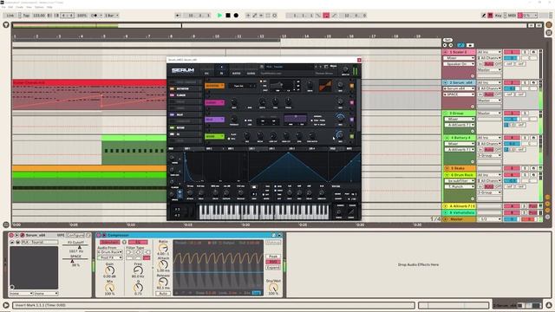The image size is (555, 312).
Task: Turn the sidechain EQ Freq knob
Action: point(138,270)
